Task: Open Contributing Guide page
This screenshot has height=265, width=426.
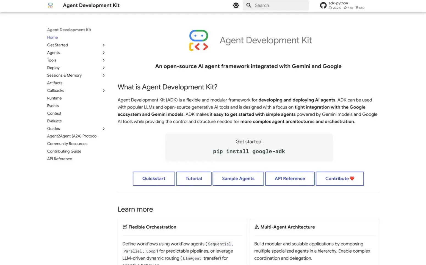Action: click(x=64, y=151)
